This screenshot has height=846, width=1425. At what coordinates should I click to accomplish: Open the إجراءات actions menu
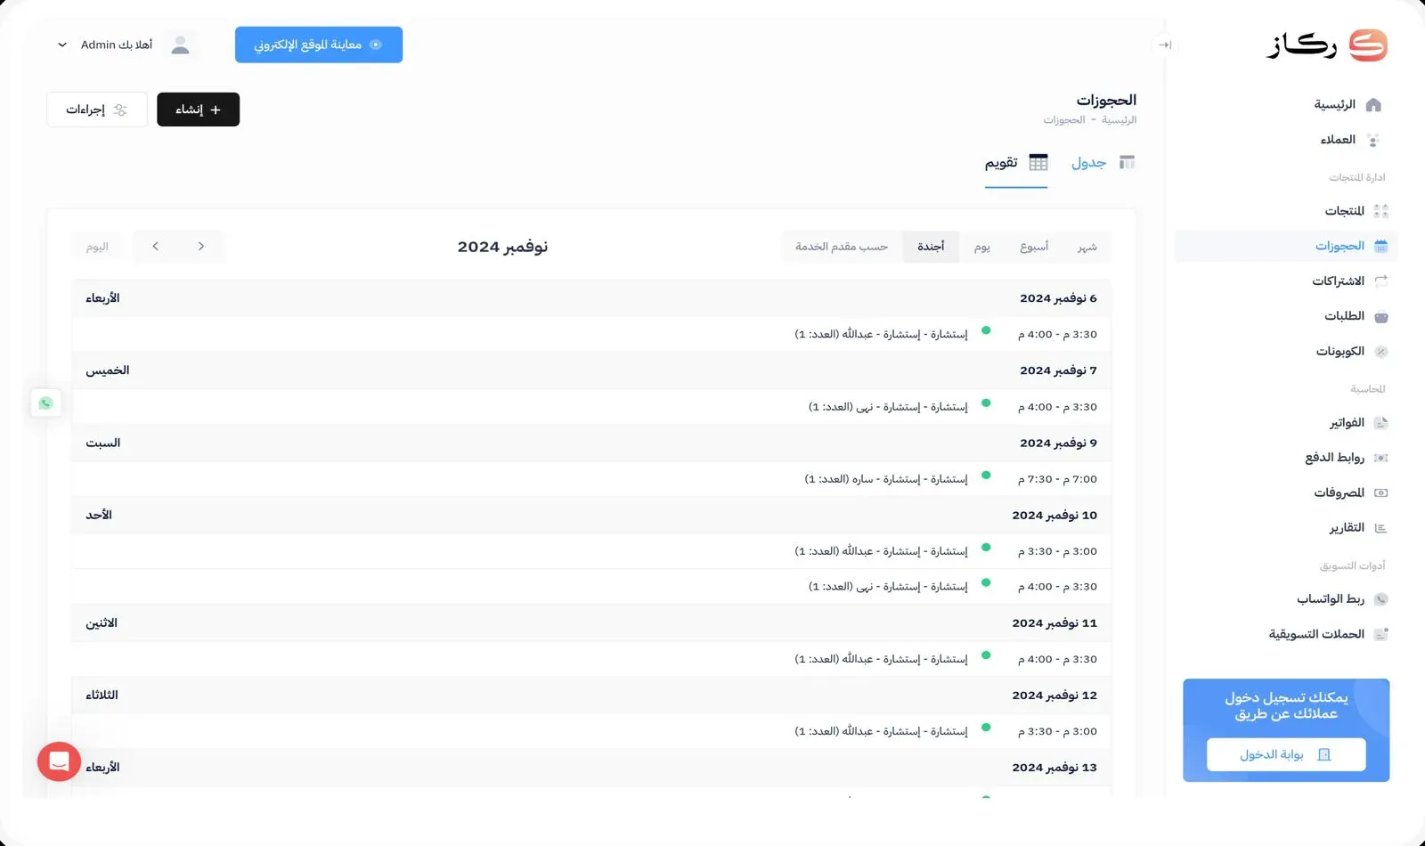click(x=96, y=110)
